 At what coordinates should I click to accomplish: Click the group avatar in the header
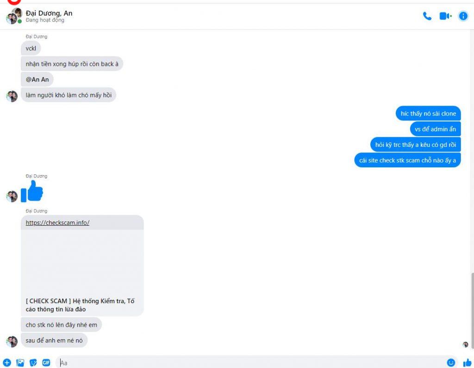[14, 16]
